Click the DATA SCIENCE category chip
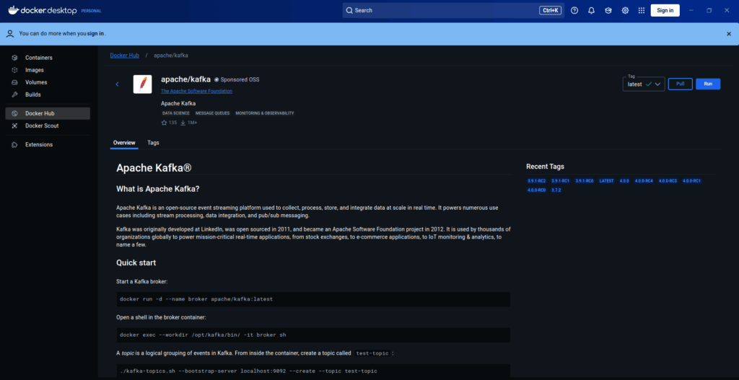 (176, 113)
